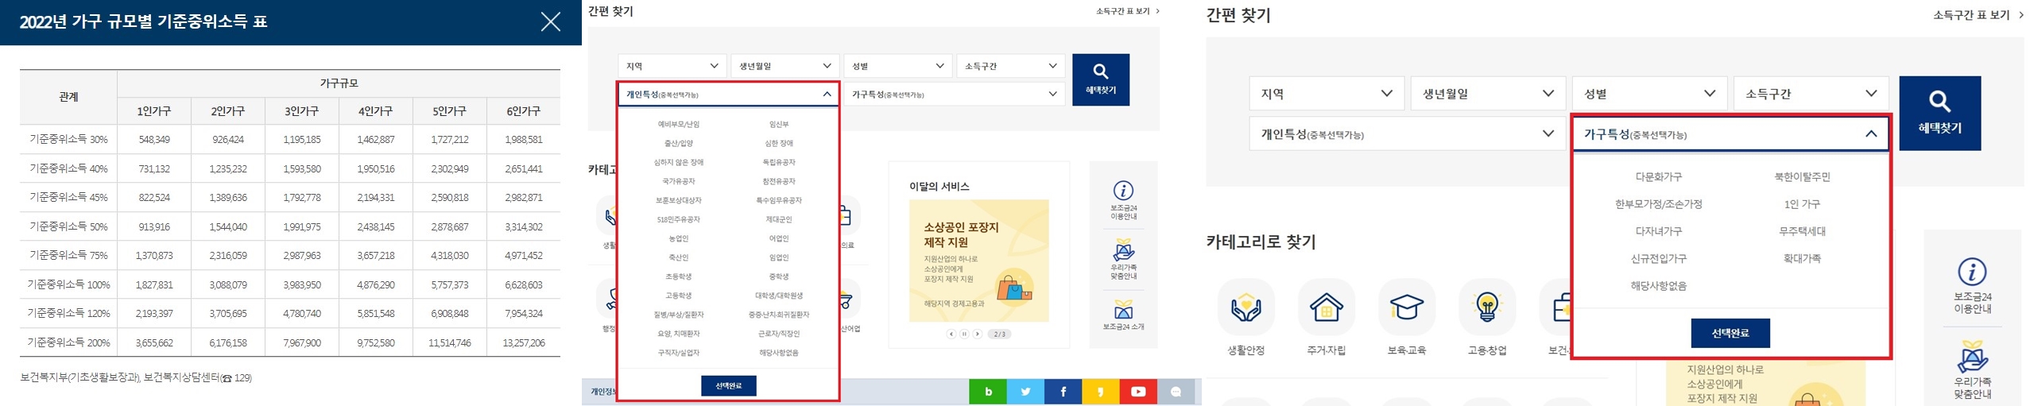The width and height of the screenshot is (2030, 406).
Task: Open the 소득구간 dropdown in the 가구특성 screenshot
Action: 1811,94
